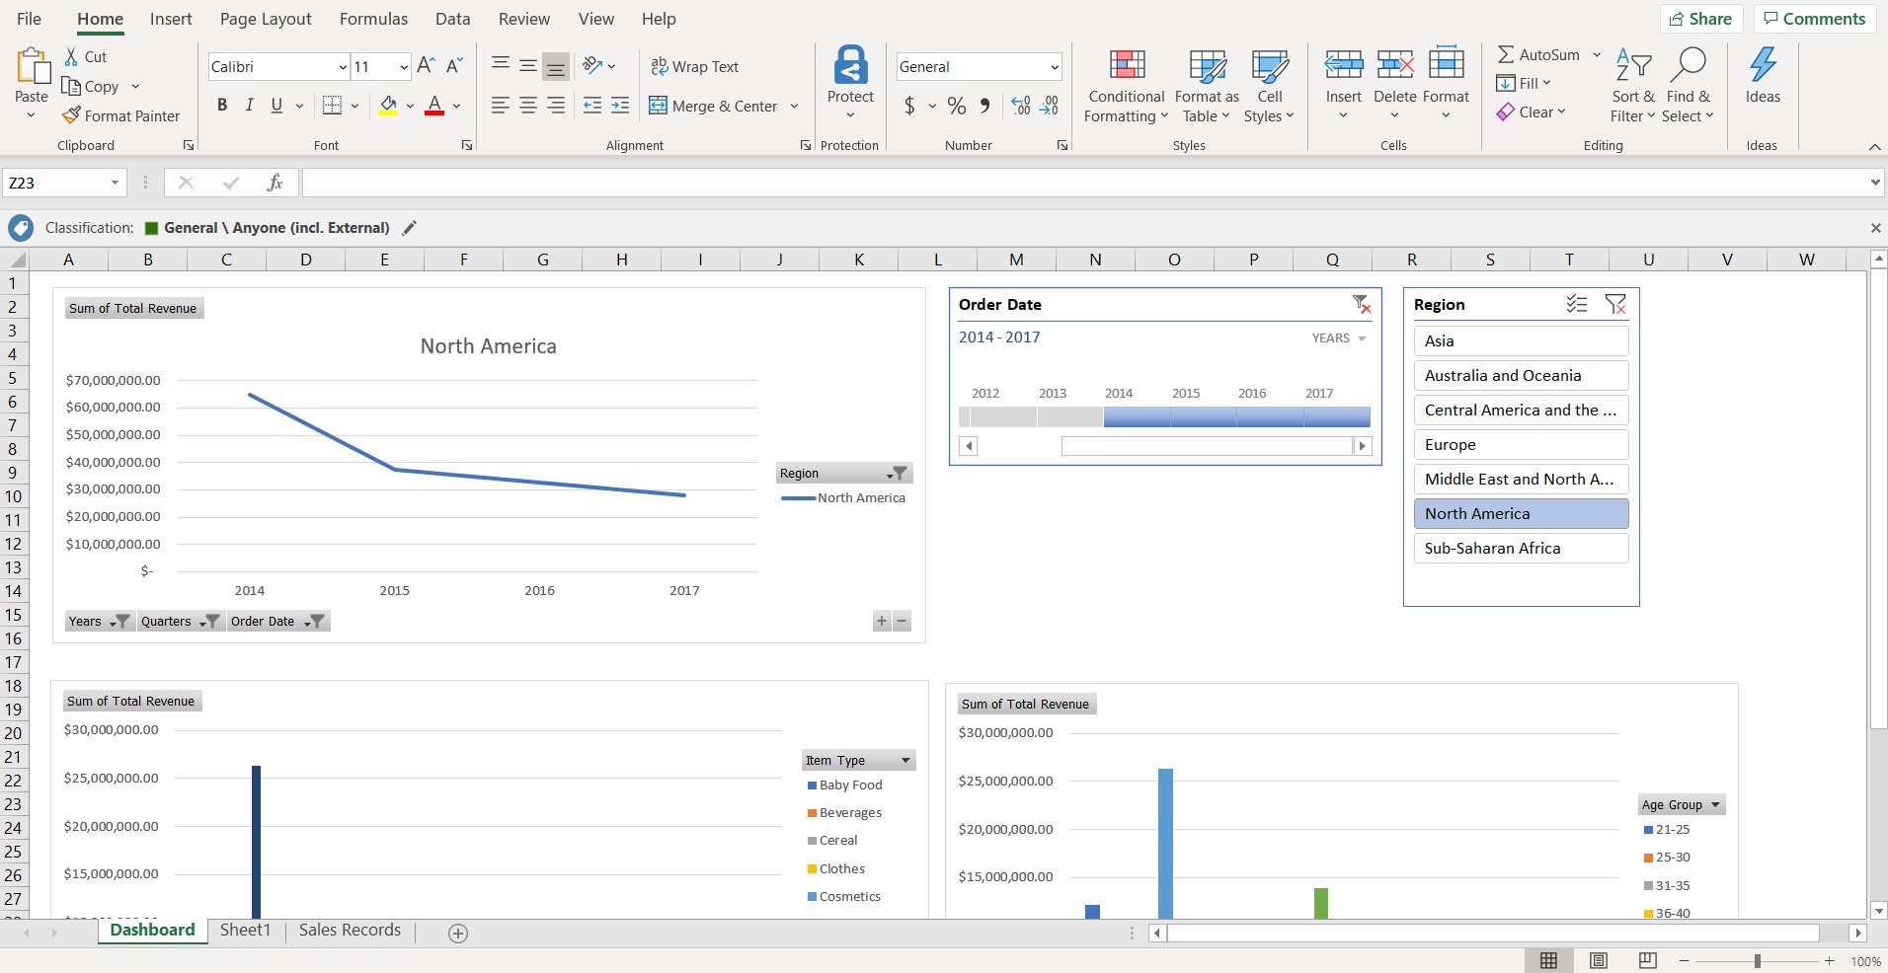This screenshot has width=1888, height=973.
Task: Select Europe in the Region slicer
Action: [x=1519, y=444]
